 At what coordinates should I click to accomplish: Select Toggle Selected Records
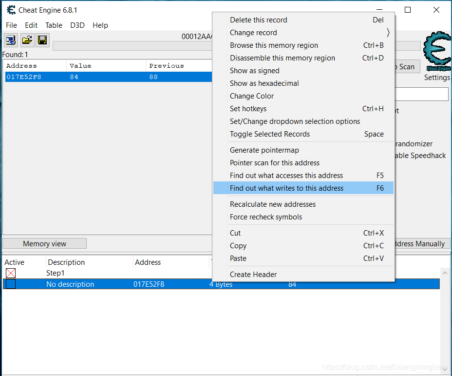click(303, 134)
